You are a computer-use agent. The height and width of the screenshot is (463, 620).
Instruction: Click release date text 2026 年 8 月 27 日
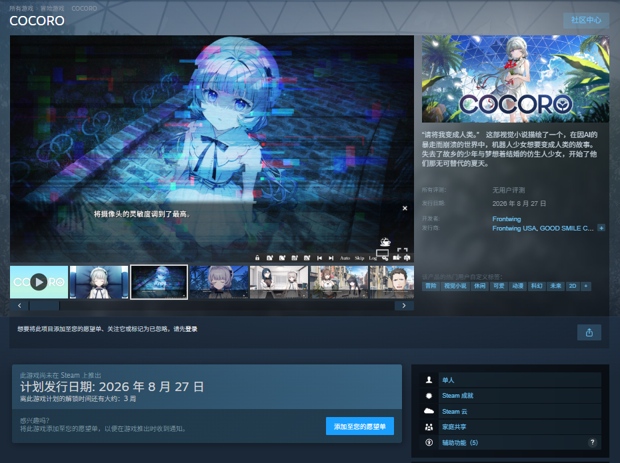click(x=519, y=203)
